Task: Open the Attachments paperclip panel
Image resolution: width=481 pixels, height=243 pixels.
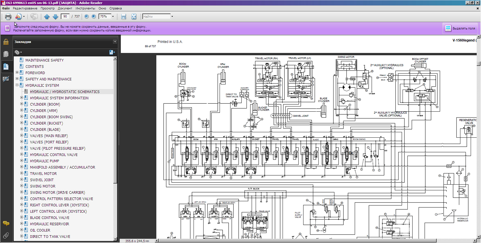Action: (x=6, y=235)
